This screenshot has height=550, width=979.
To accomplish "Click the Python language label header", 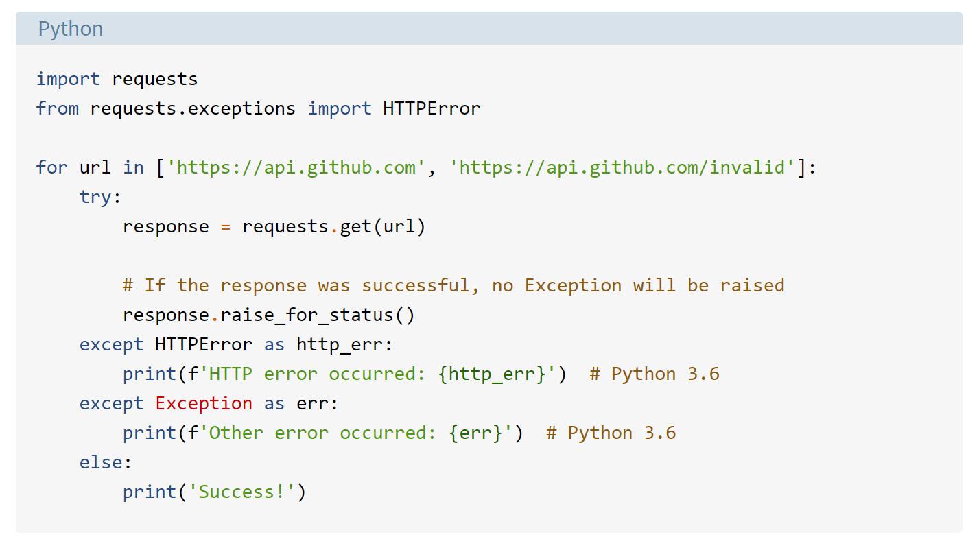I will click(70, 29).
